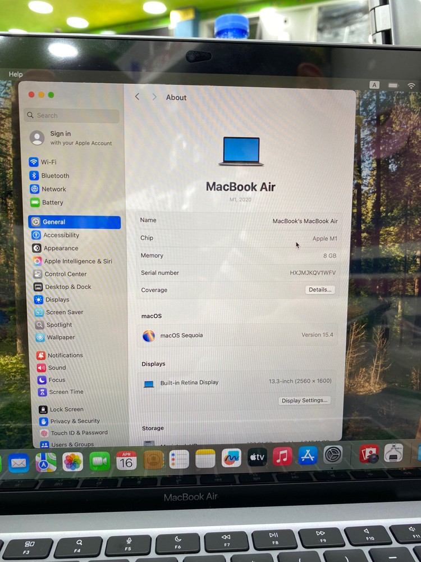421x562 pixels.
Task: Click the Coverage Details button
Action: tap(320, 289)
